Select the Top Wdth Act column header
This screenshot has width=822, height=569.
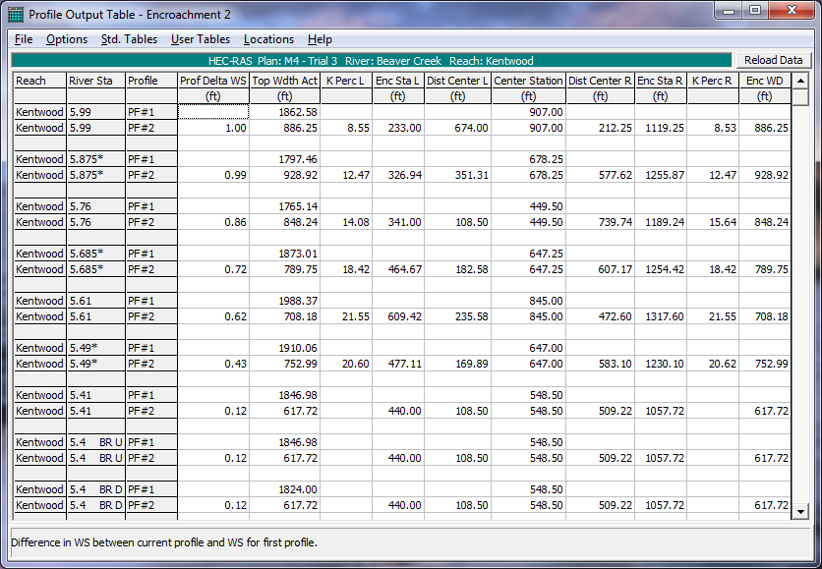point(284,81)
